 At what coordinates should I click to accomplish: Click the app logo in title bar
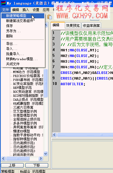pos(3,3)
